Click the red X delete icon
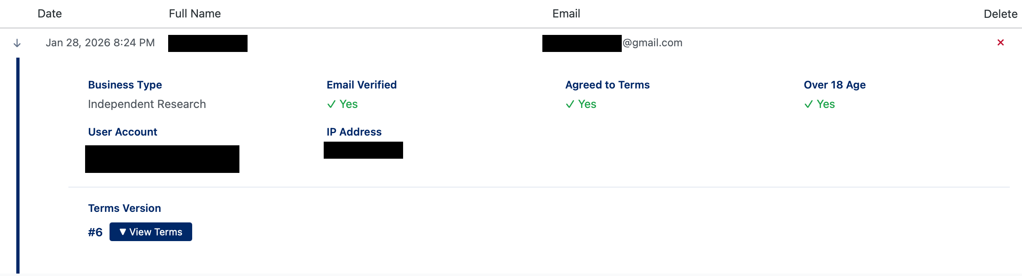This screenshot has width=1022, height=276. (1000, 43)
